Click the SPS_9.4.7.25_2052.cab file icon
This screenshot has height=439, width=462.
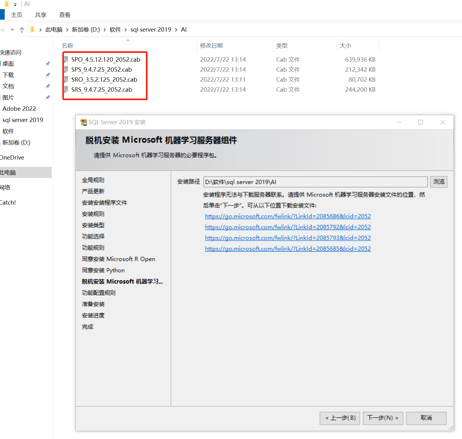point(66,69)
